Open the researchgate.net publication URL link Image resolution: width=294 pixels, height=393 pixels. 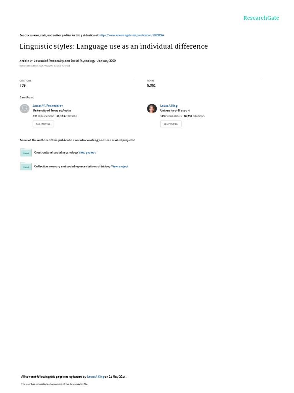point(132,35)
